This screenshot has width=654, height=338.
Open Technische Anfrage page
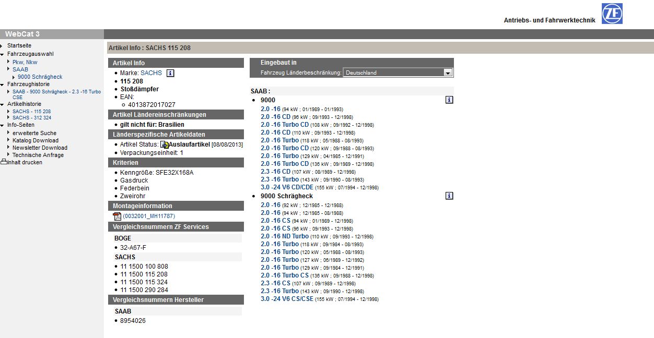[x=38, y=155]
